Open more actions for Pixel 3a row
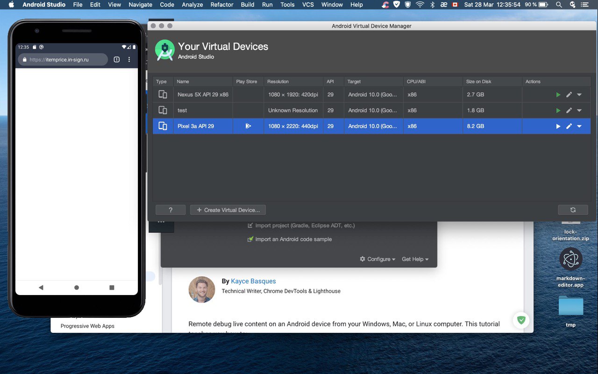Screen dimensions: 598x374 (x=579, y=126)
